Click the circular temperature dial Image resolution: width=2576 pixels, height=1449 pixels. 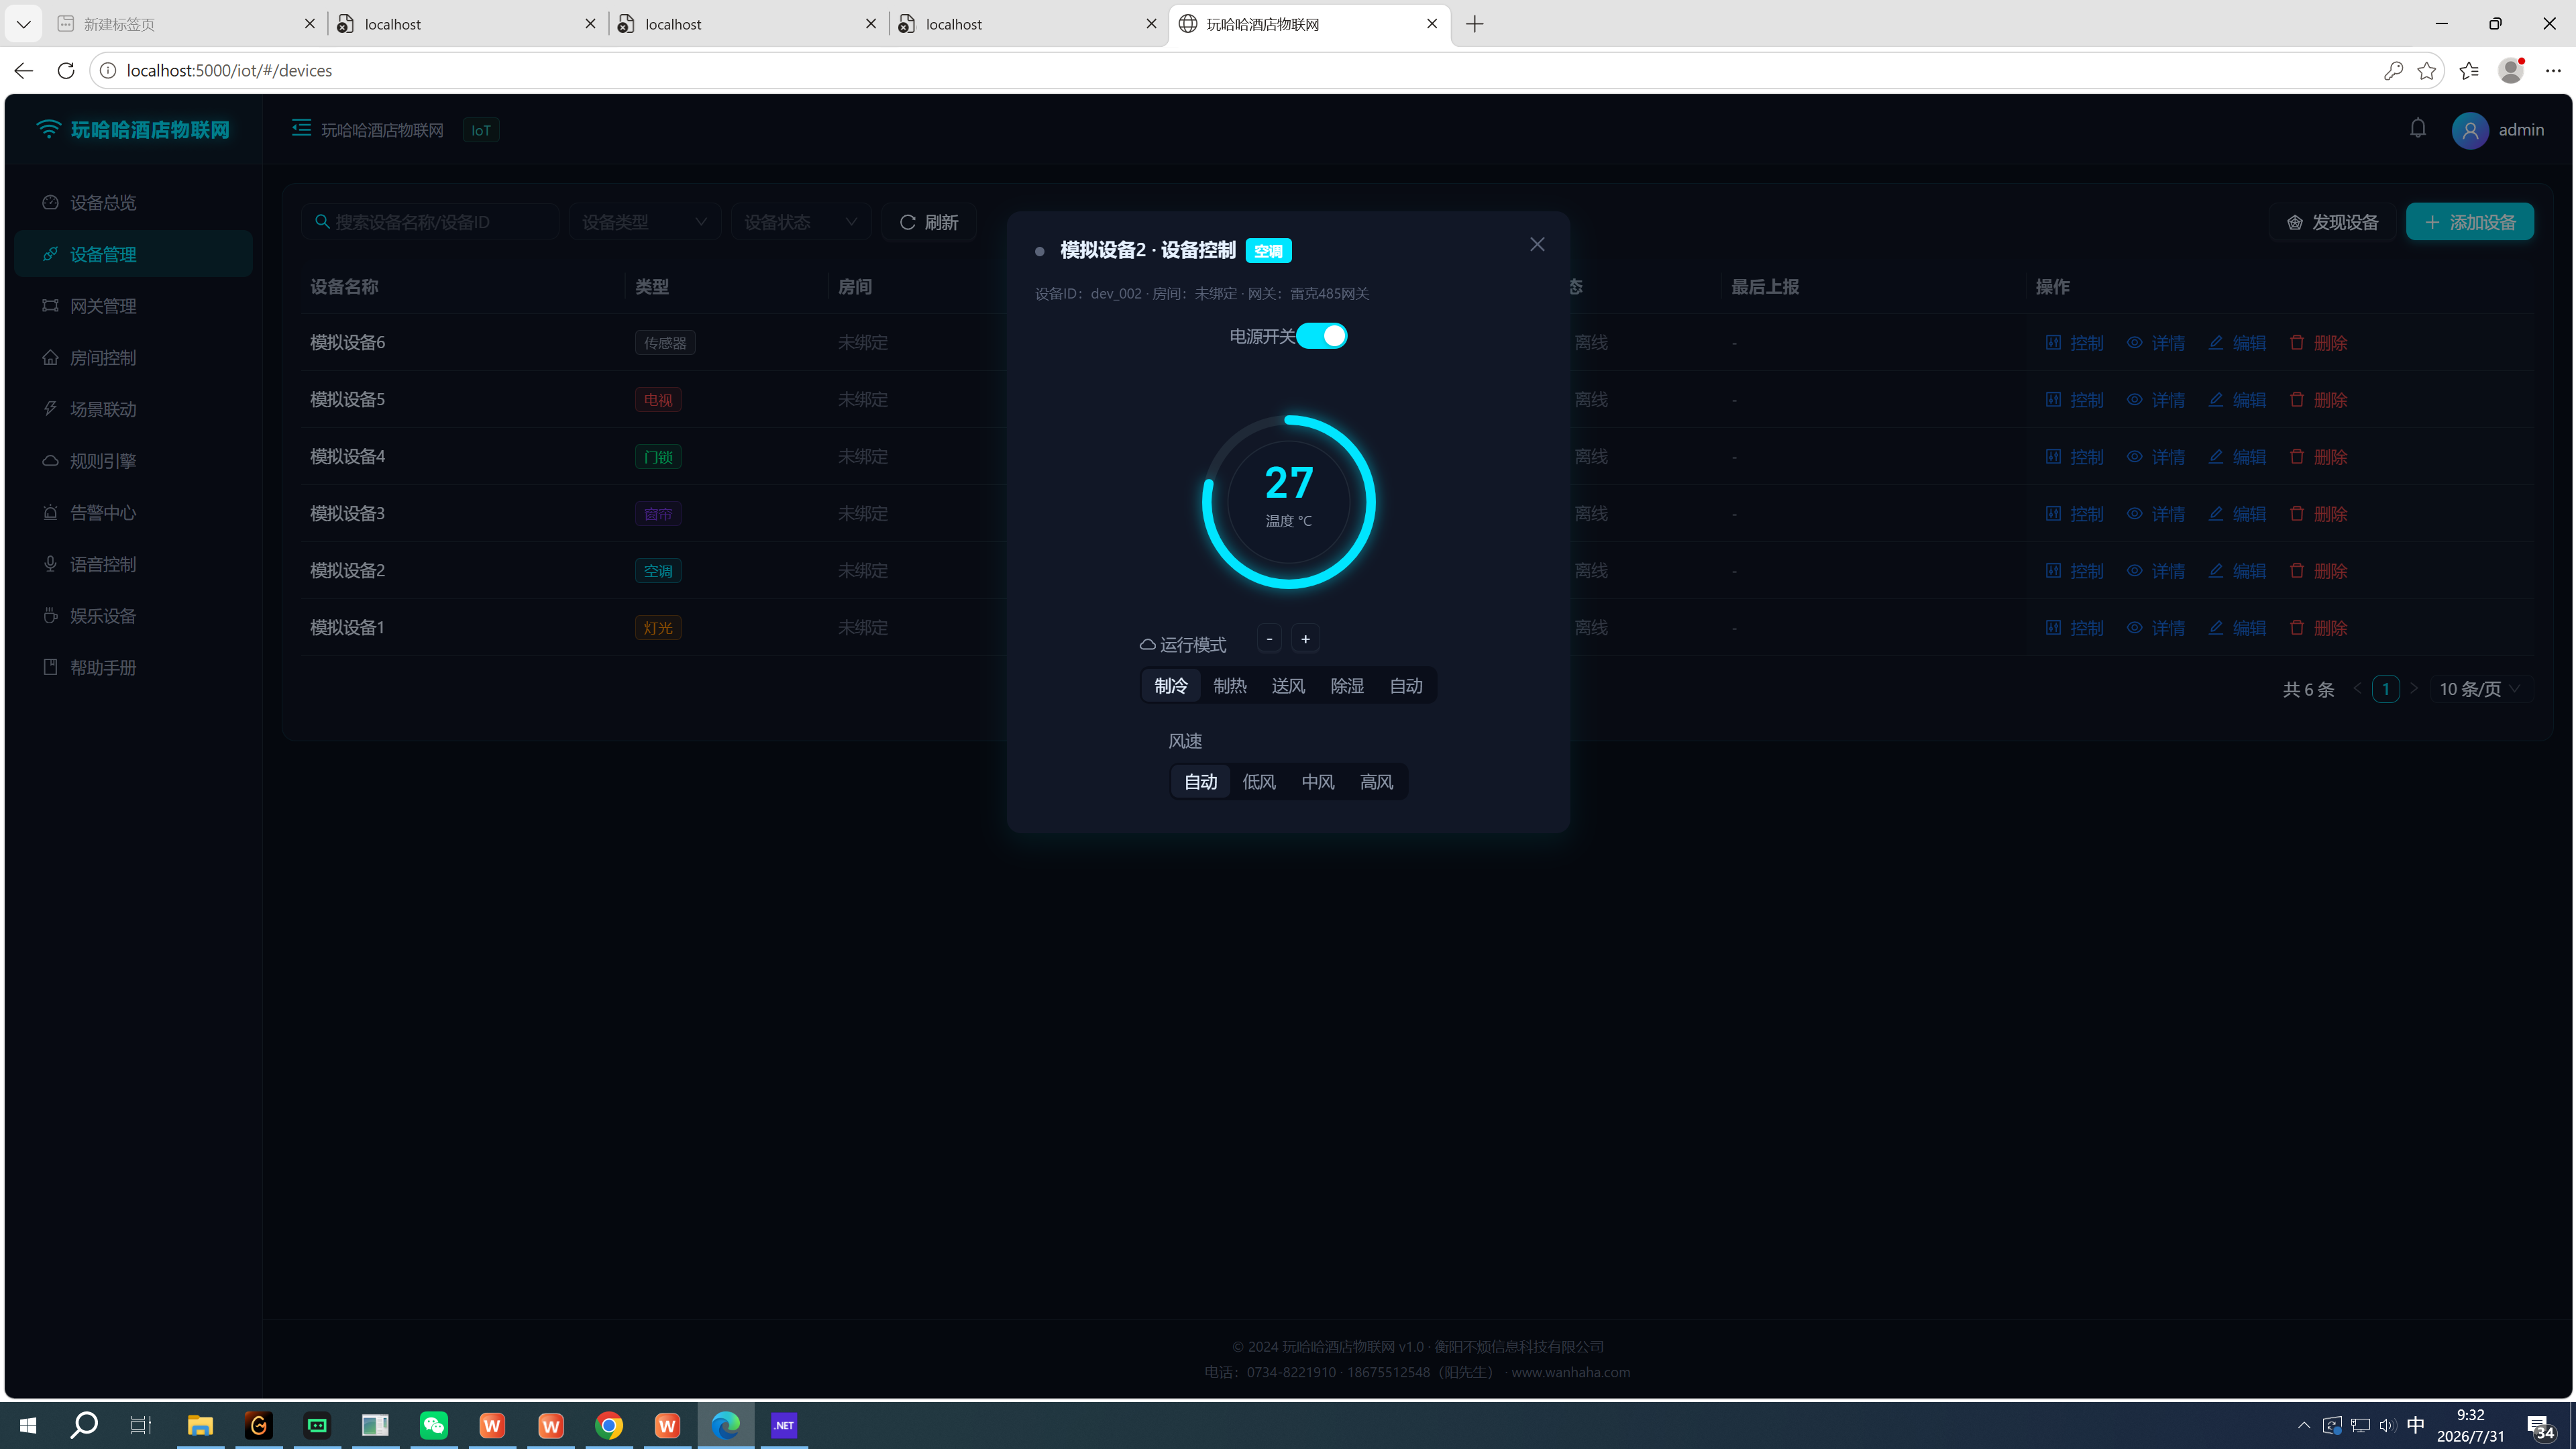click(x=1288, y=502)
